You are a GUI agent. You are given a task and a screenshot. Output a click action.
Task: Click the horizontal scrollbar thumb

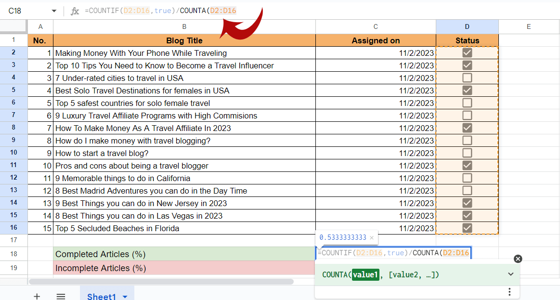coord(161,282)
